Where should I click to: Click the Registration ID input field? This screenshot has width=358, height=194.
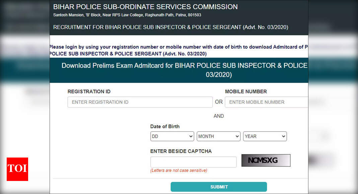[140, 102]
